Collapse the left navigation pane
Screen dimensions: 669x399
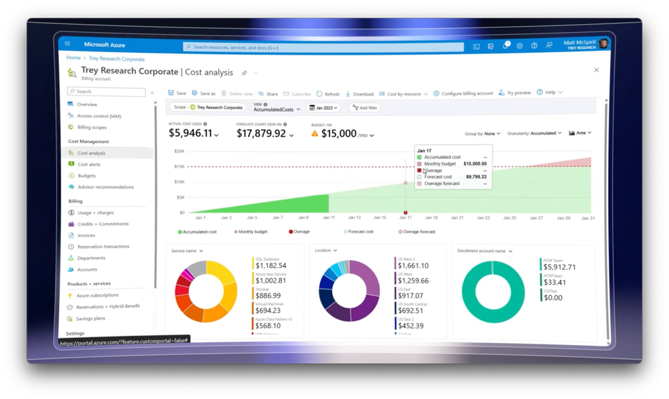tap(152, 92)
